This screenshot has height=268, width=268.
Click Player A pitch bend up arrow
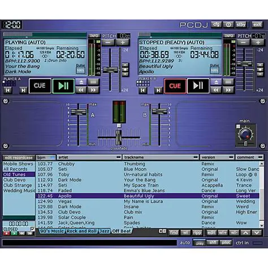126,65
